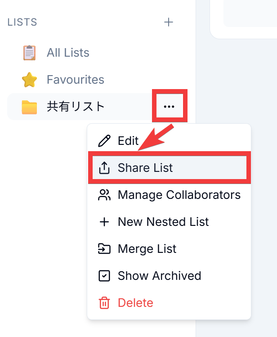Click the merge folder arrow icon
This screenshot has width=277, height=337.
104,249
